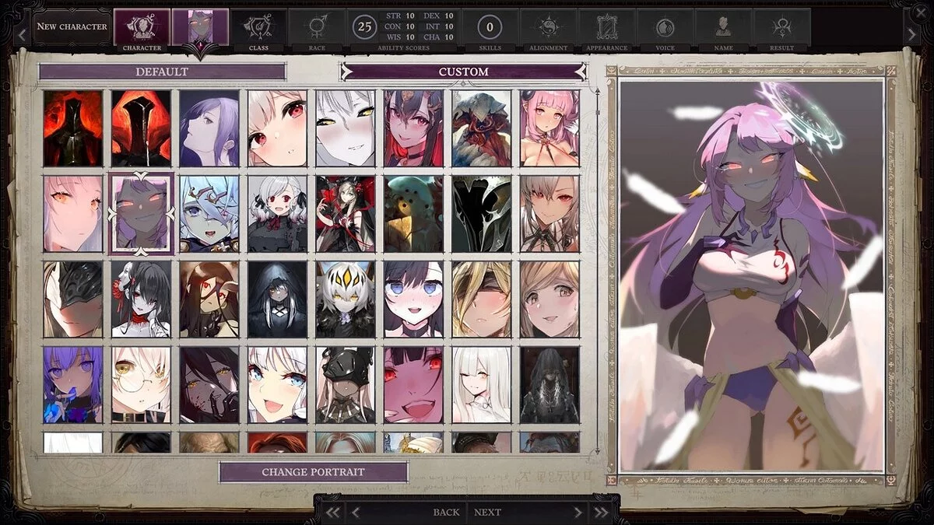The height and width of the screenshot is (525, 934).
Task: Click double-right arrows beside Next
Action: point(601,512)
